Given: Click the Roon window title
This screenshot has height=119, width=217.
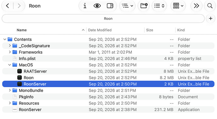Looking at the screenshot, I should [x=35, y=6].
